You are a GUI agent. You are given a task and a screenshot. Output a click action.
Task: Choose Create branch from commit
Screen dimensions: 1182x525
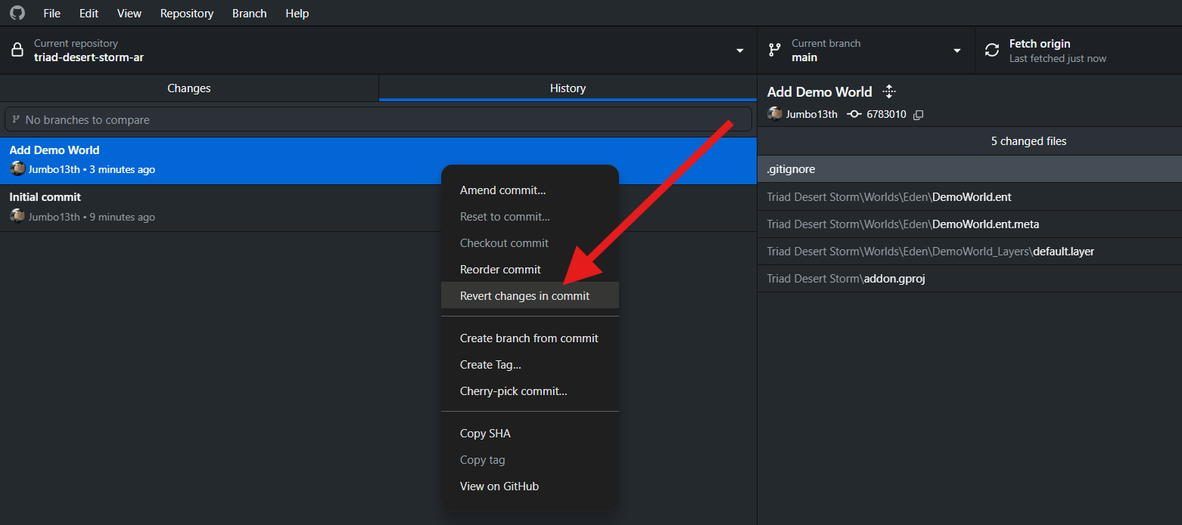pos(530,338)
